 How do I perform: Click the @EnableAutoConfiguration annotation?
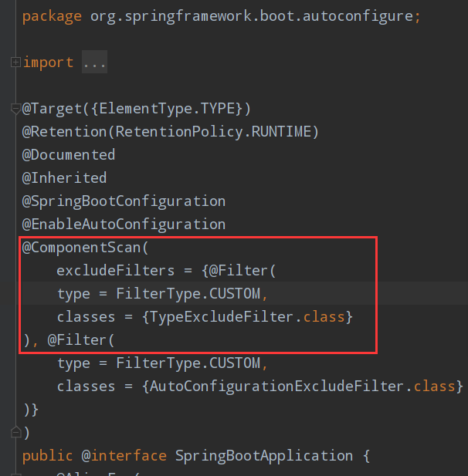coord(124,224)
